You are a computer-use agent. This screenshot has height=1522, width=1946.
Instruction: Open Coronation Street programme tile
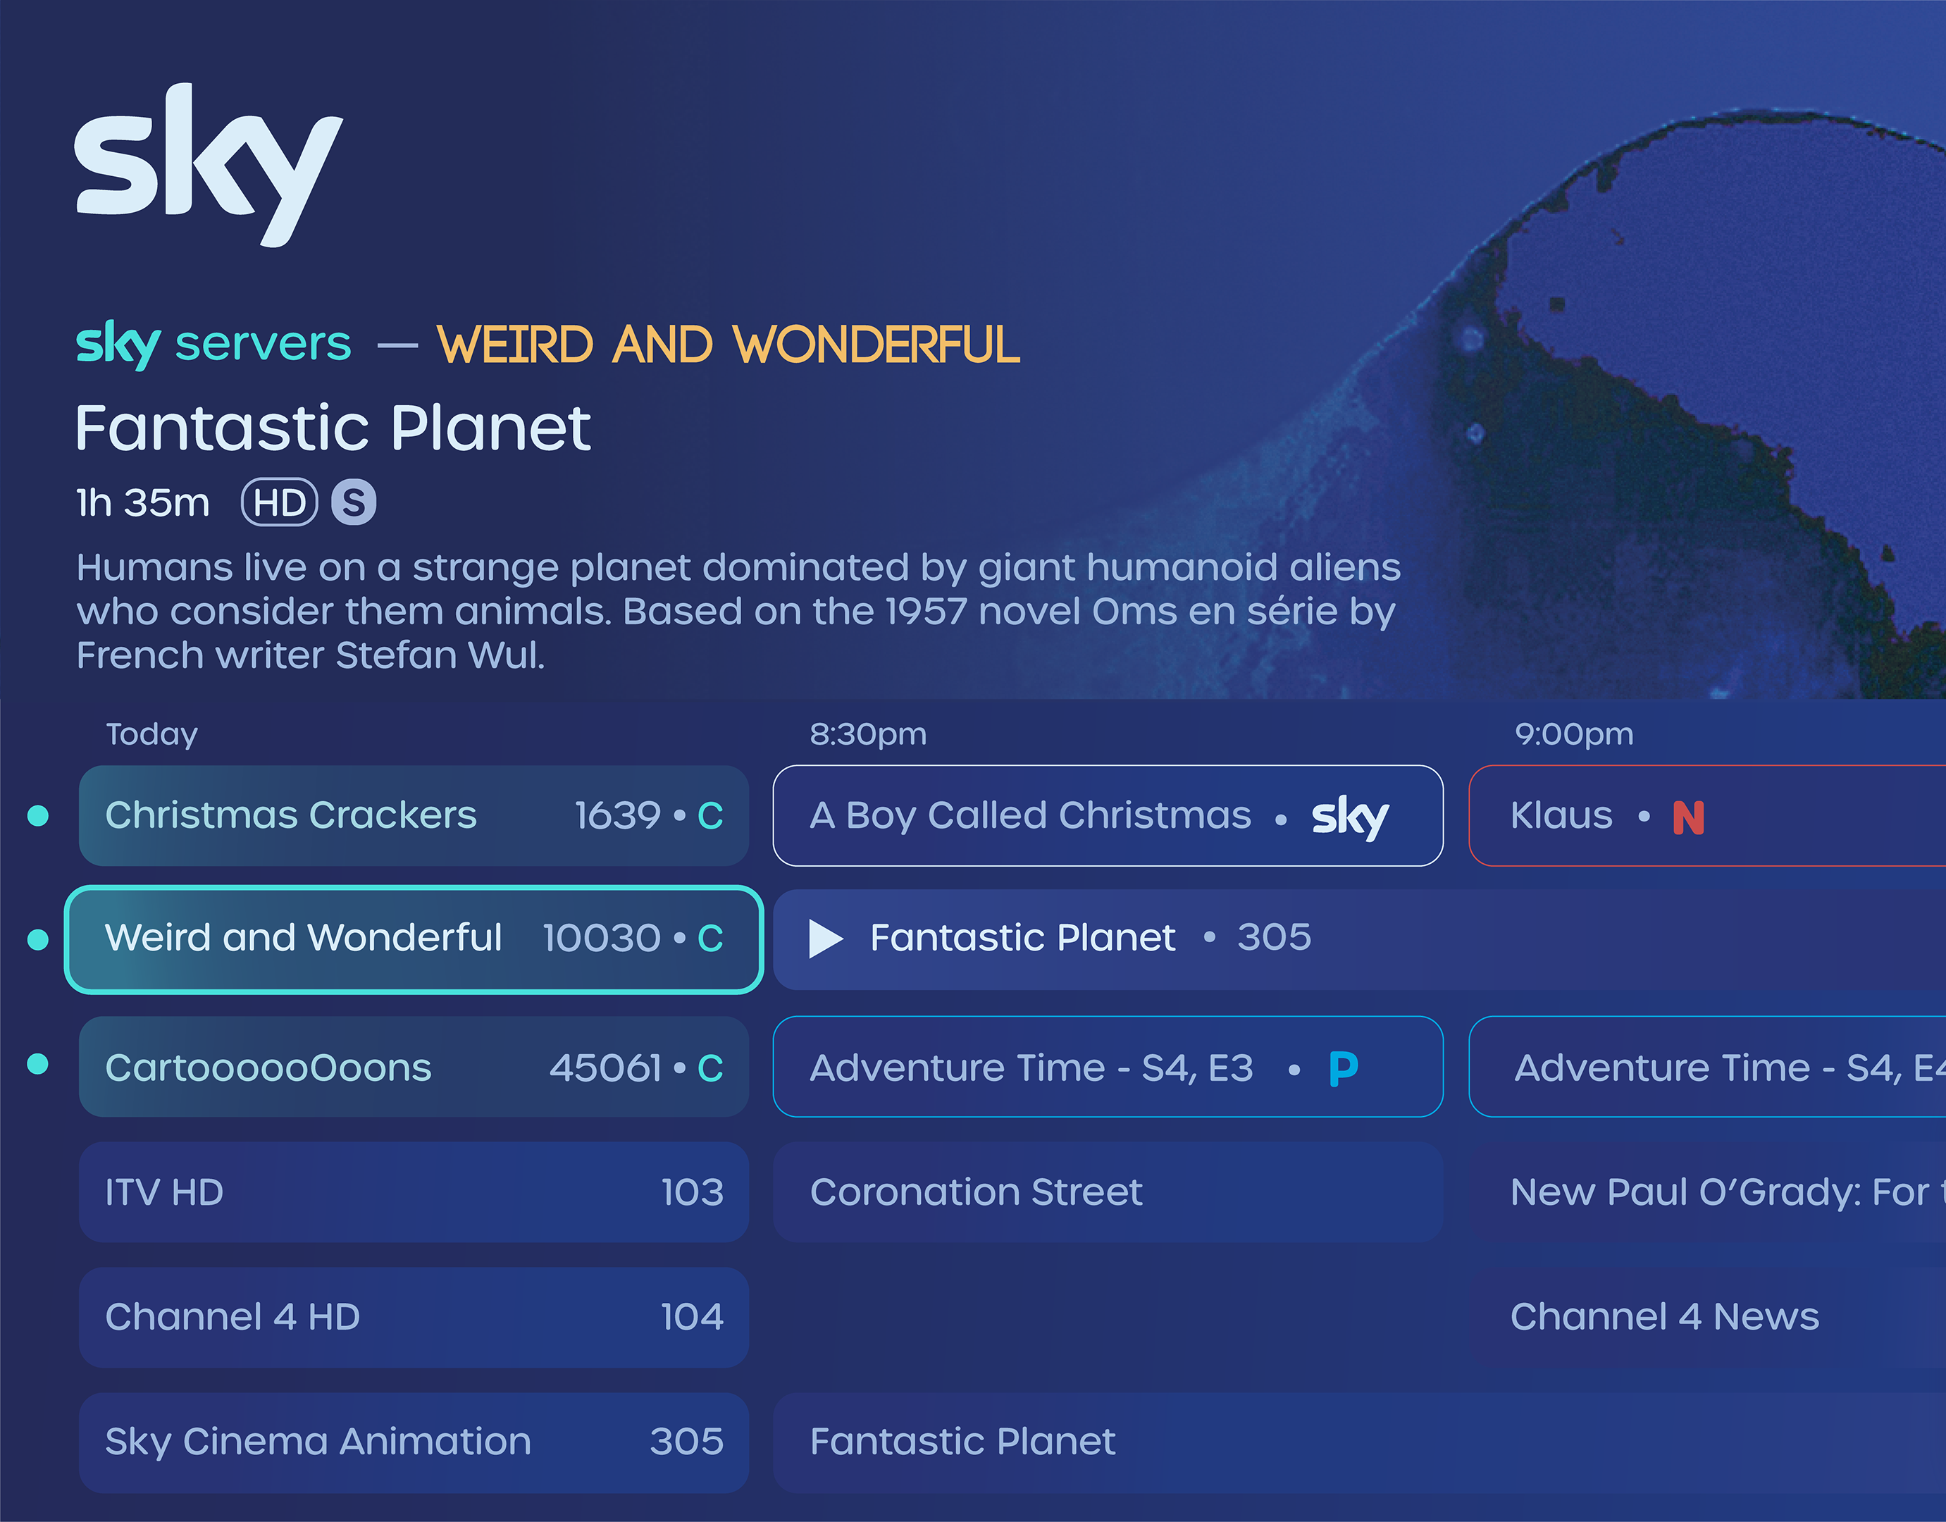point(1108,1192)
